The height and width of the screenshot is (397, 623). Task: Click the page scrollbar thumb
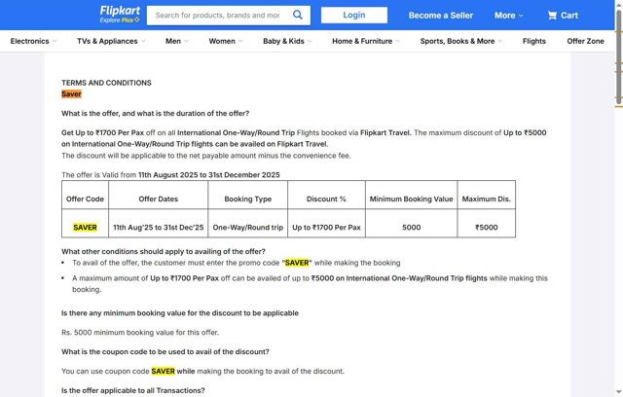[619, 57]
